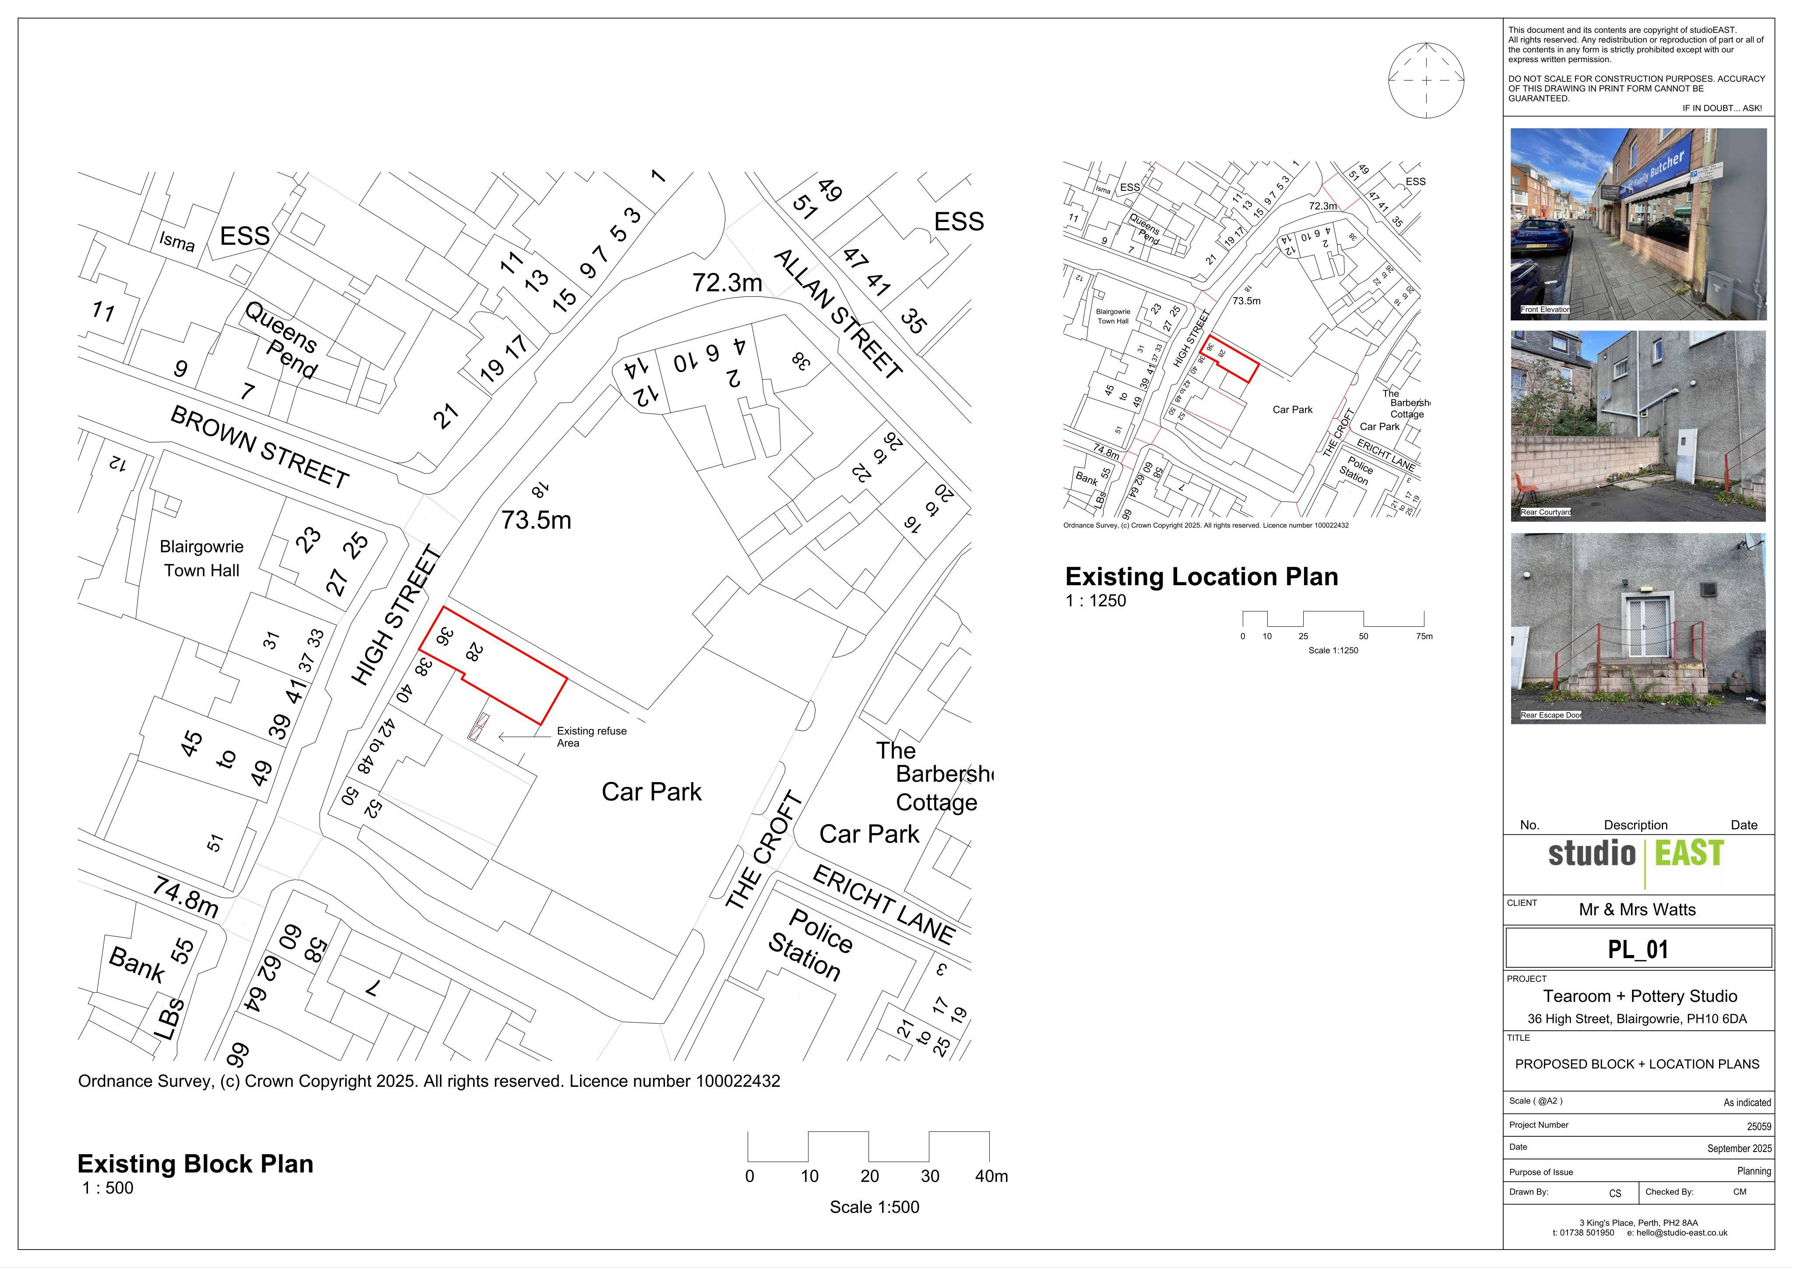
Task: Click the Tearoom + Pottery Studio project name
Action: pos(1640,996)
